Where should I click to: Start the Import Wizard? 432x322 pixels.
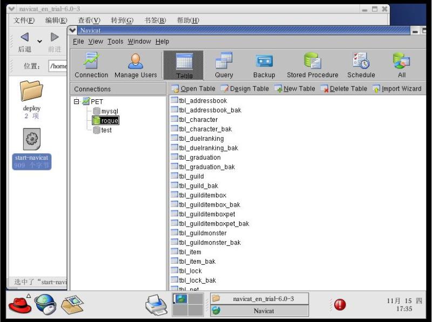397,88
